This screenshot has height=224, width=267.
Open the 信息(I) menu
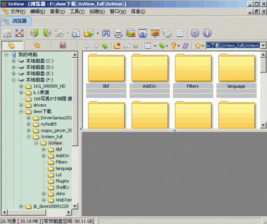point(138,11)
